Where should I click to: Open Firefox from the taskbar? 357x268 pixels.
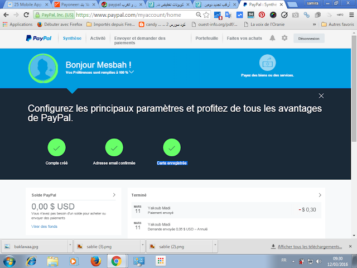point(95,261)
